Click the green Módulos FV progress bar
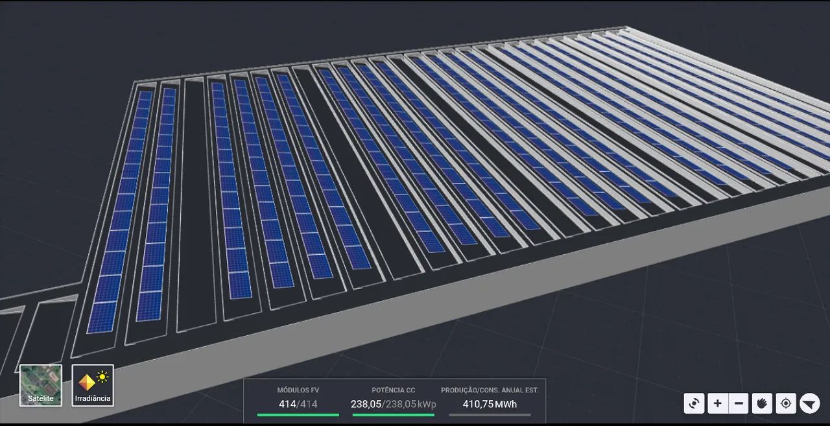 coord(298,414)
